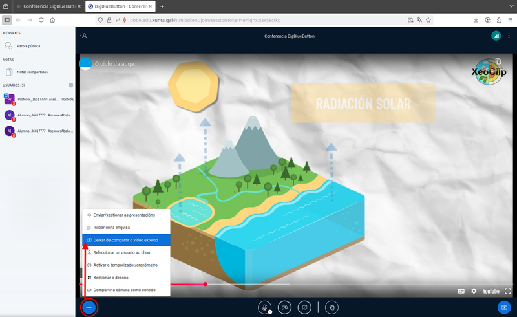The width and height of the screenshot is (517, 317).
Task: Click the blue plus actions button
Action: pyautogui.click(x=89, y=307)
